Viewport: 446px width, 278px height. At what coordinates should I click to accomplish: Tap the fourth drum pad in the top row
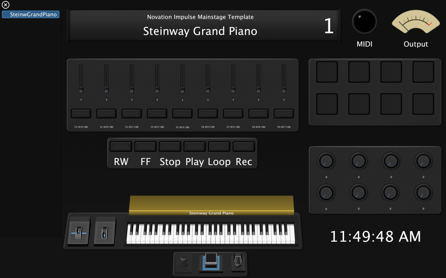click(423, 72)
